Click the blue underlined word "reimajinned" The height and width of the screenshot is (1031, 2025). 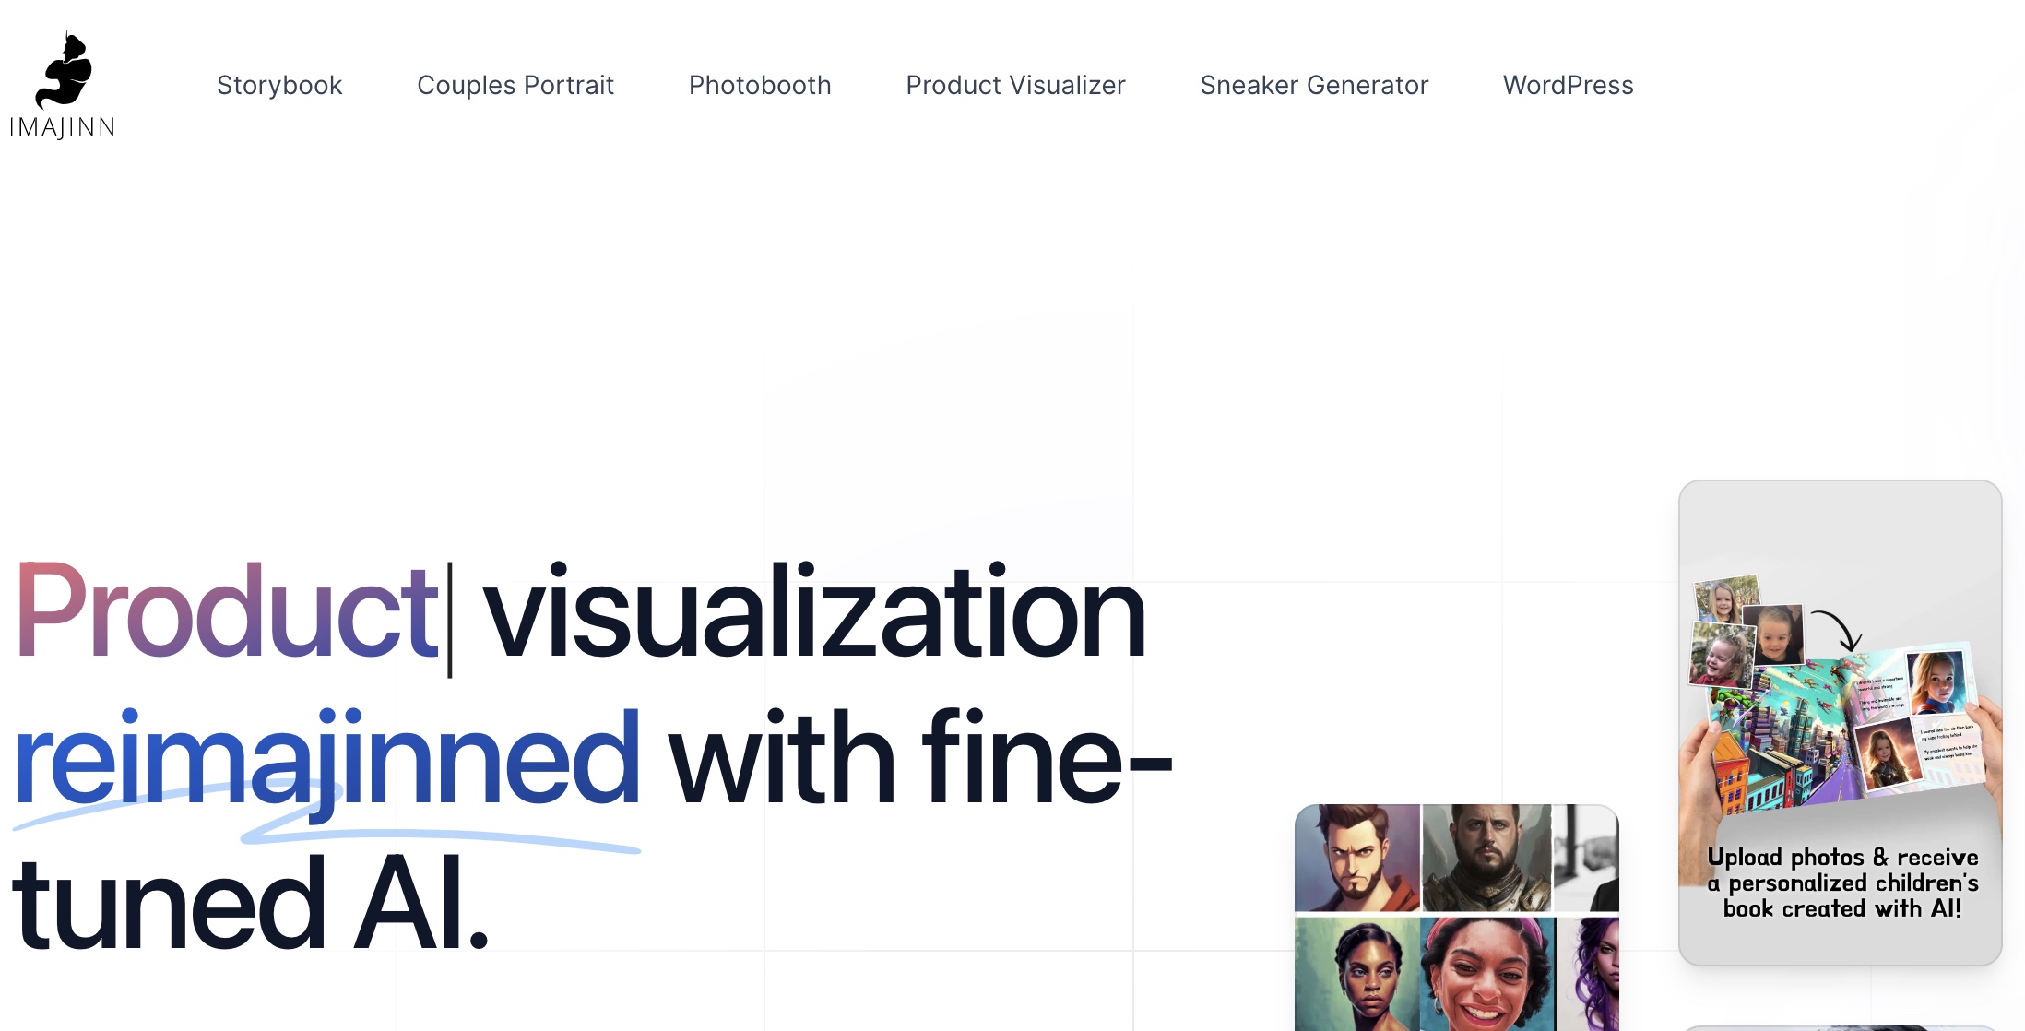point(326,760)
